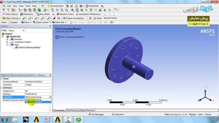Click the New Section Plane icon
The height and width of the screenshot is (123, 219).
pos(67,6)
